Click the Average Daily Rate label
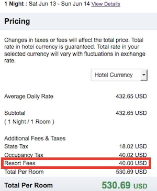The image size is (157, 191). [29, 97]
